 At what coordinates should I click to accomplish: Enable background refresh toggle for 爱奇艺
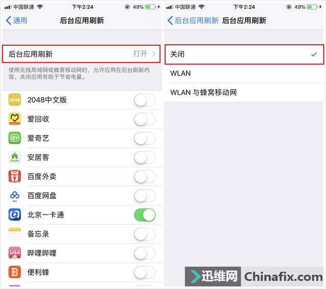coord(145,138)
